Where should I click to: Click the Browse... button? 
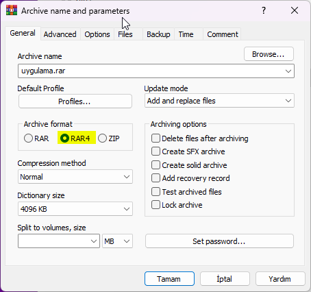[x=269, y=54]
